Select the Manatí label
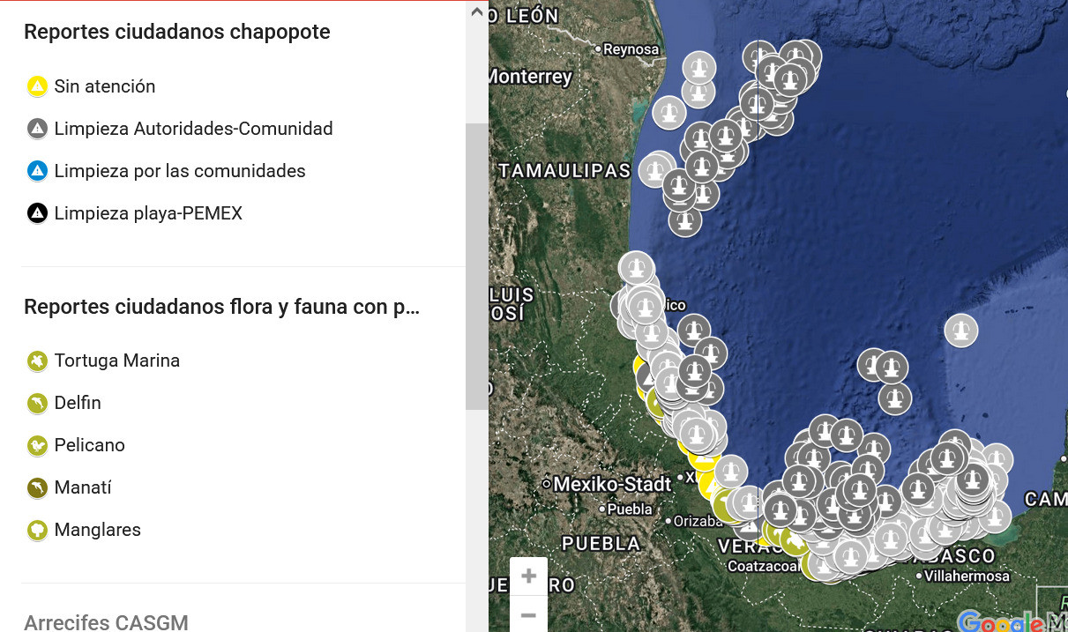 point(83,487)
